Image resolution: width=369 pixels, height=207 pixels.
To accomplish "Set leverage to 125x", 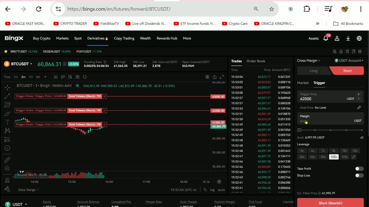I will 344,157.
